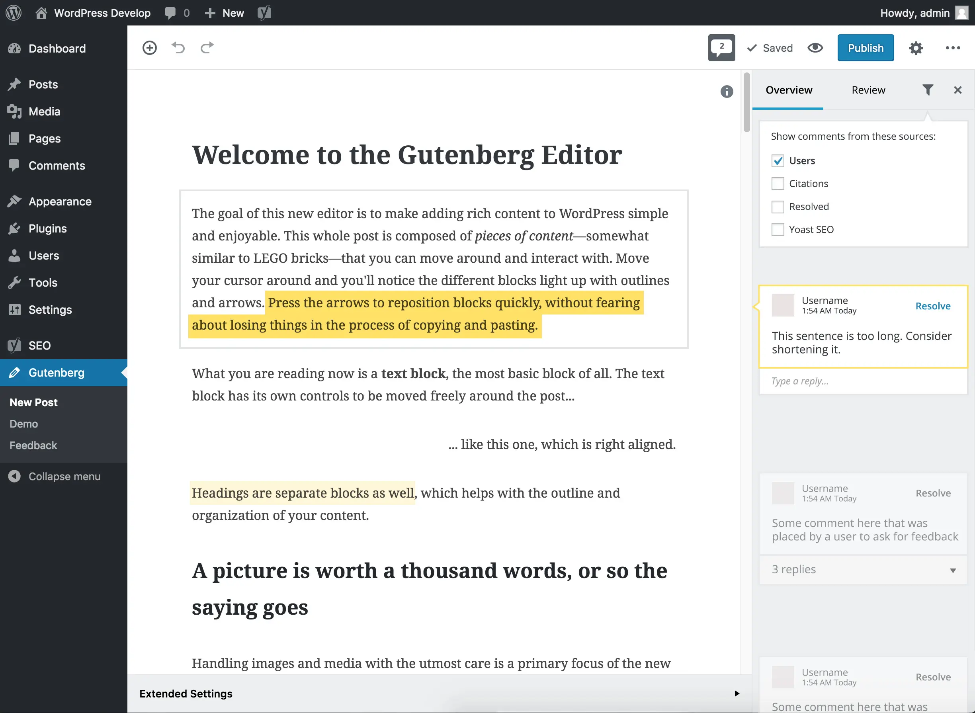
Task: Open the WordPress logo menu
Action: coord(14,12)
